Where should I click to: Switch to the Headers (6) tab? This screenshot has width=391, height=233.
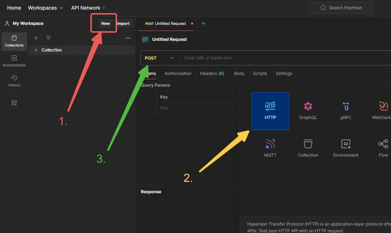(212, 74)
